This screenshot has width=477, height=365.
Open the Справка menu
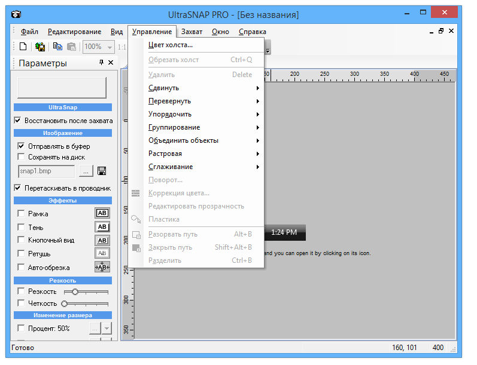pyautogui.click(x=252, y=32)
